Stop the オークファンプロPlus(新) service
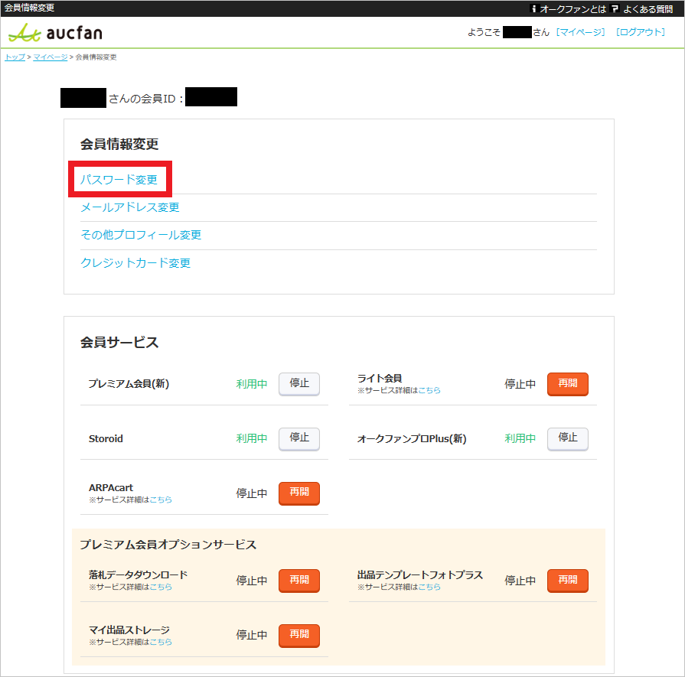Screen dimensions: 685x677 pyautogui.click(x=567, y=438)
